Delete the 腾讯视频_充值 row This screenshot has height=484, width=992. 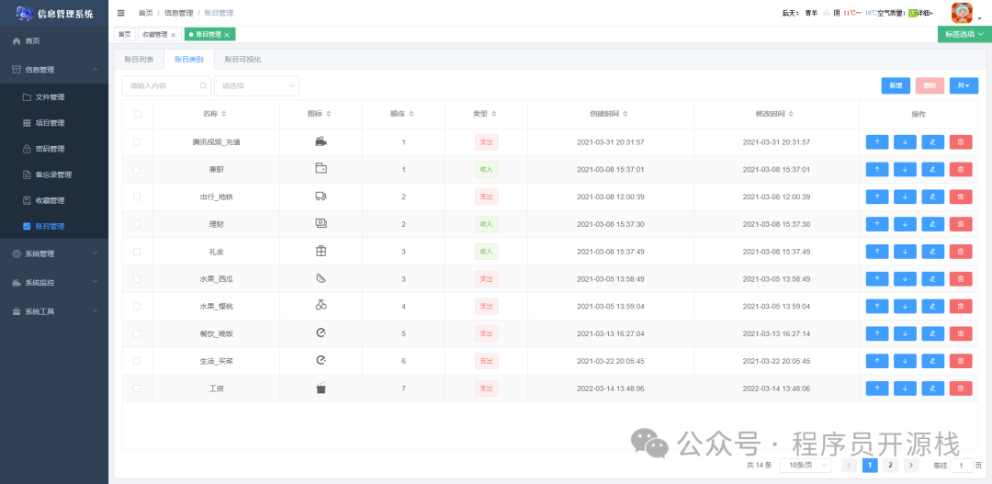click(x=961, y=142)
